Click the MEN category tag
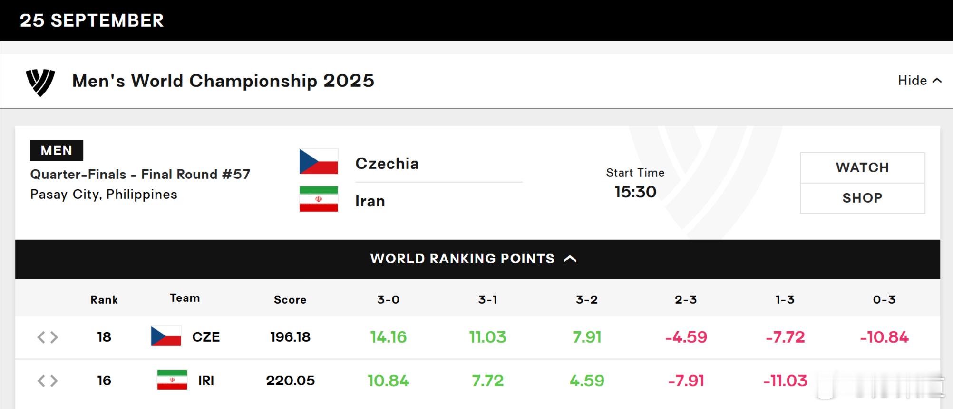The height and width of the screenshot is (409, 953). 57,150
